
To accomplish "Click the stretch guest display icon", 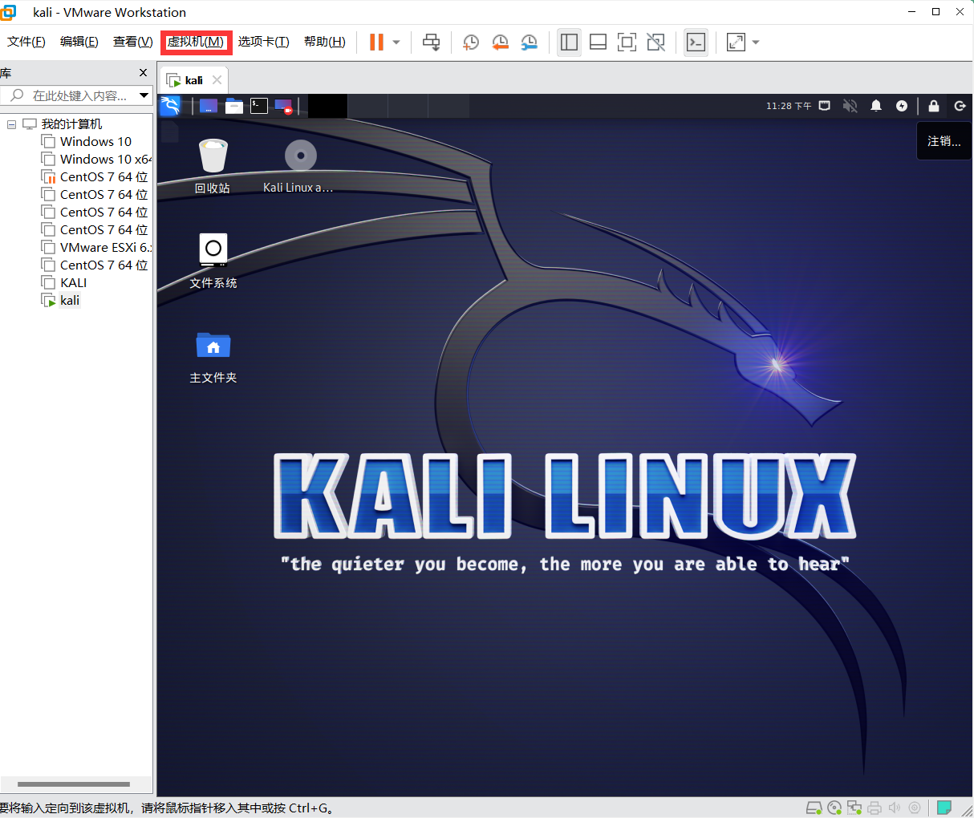I will [x=736, y=43].
